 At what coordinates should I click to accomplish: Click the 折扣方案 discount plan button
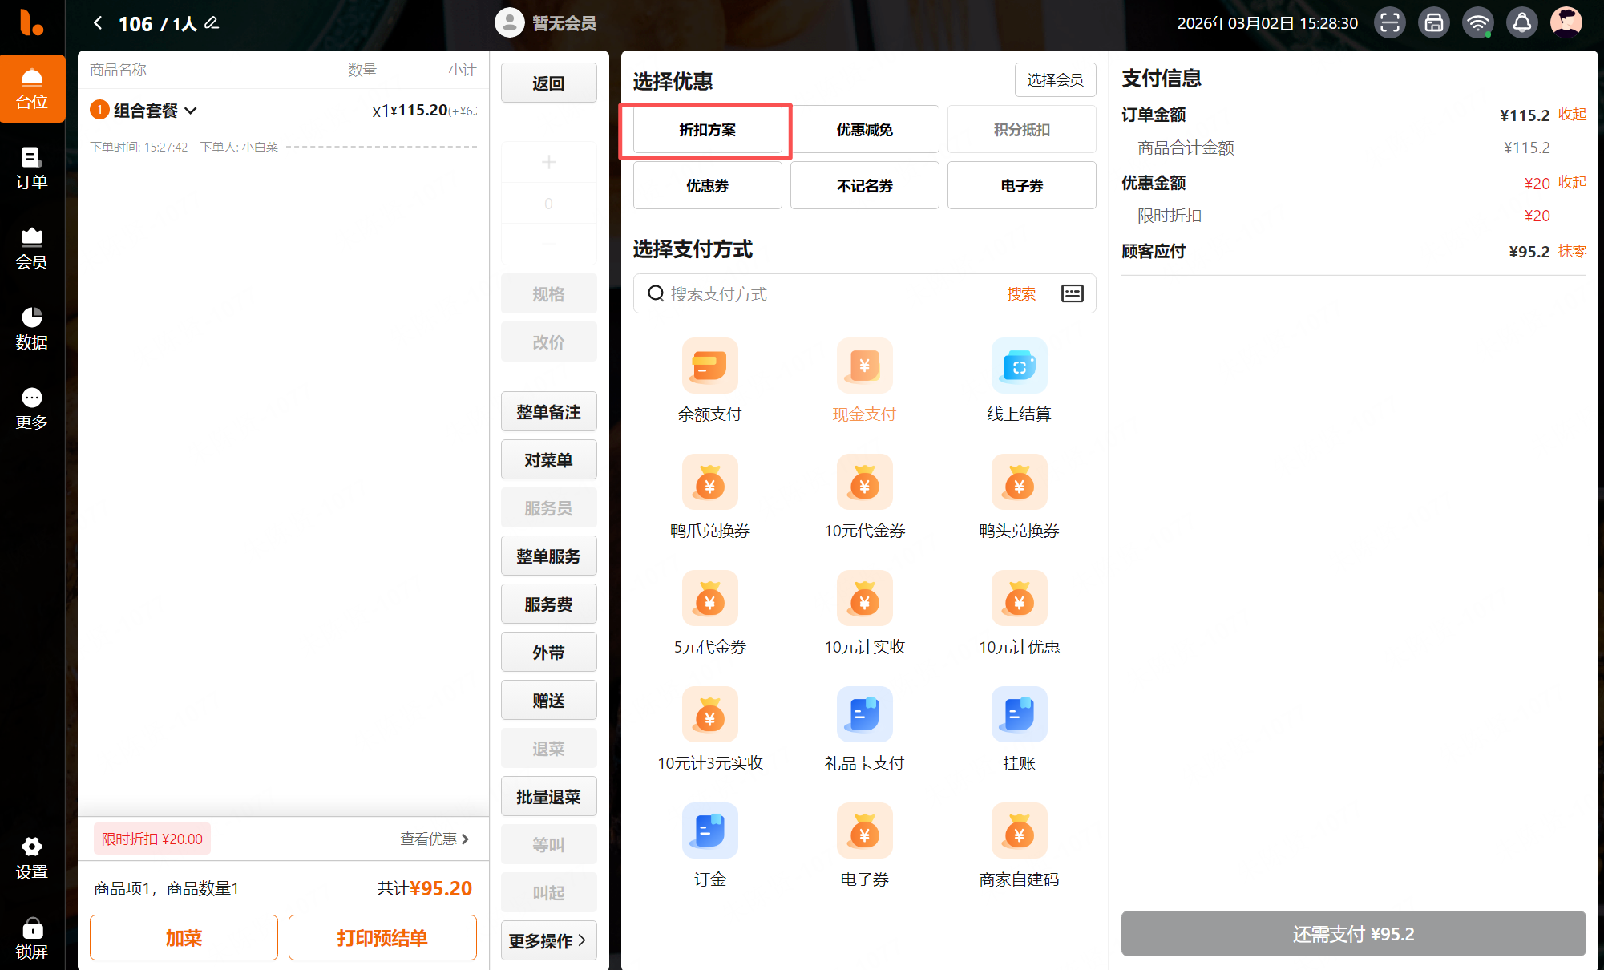(x=707, y=130)
